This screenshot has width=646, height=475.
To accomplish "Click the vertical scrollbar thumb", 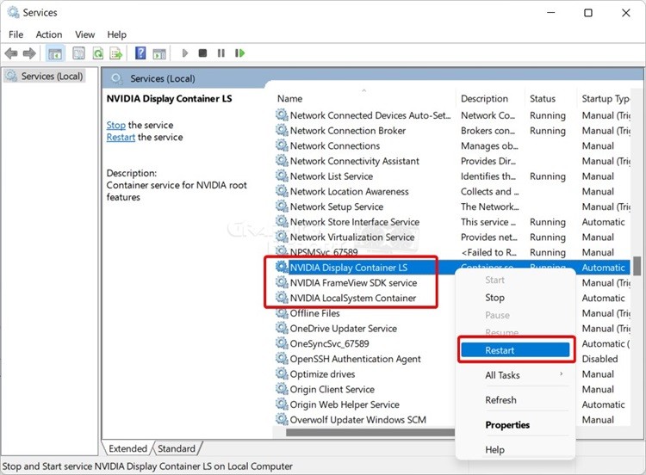I will pyautogui.click(x=637, y=266).
